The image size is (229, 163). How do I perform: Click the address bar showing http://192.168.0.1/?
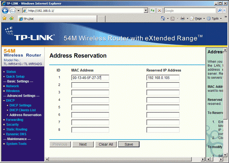coord(83,11)
